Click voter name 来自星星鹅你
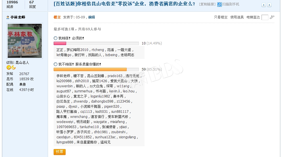Viewport: 282px width, 157px height. point(87,142)
